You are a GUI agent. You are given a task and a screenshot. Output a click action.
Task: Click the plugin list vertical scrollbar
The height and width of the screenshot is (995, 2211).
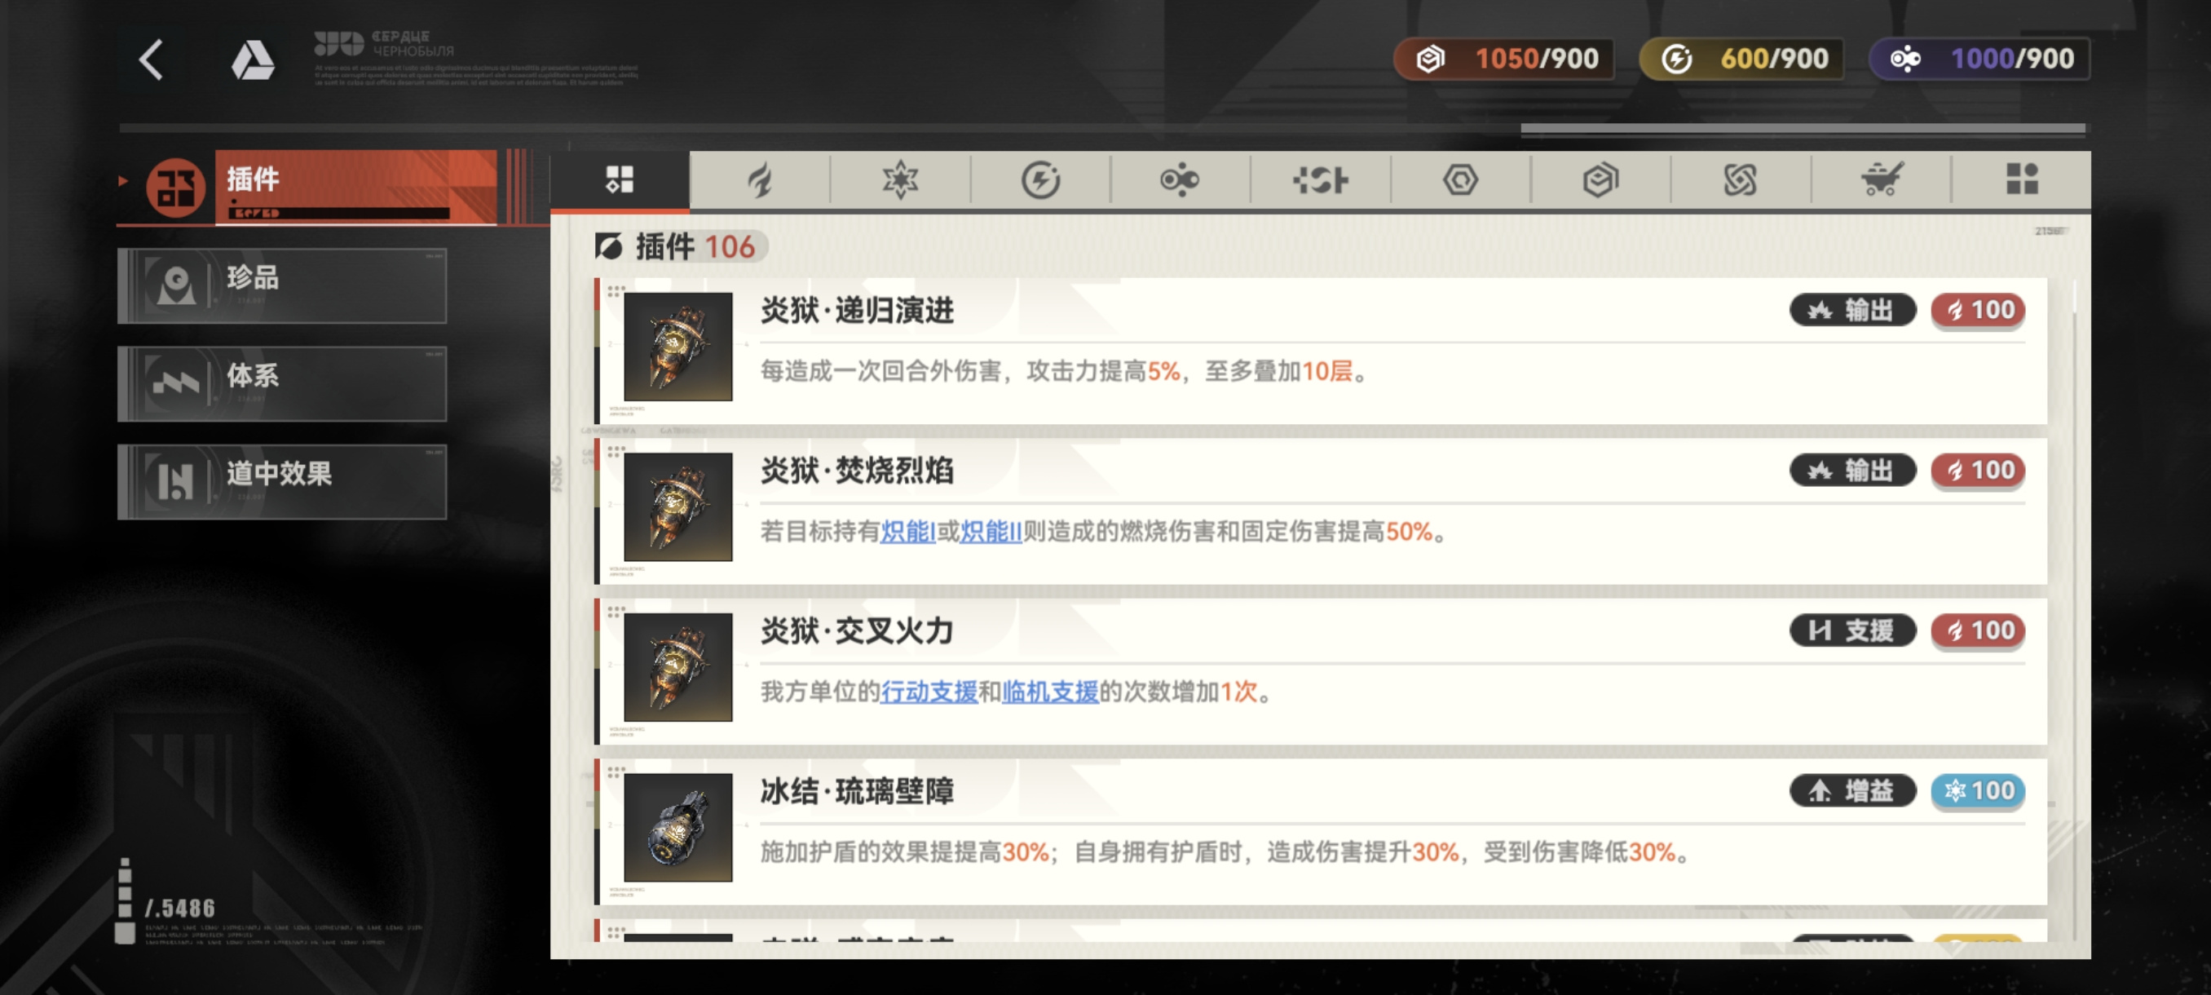[2075, 609]
